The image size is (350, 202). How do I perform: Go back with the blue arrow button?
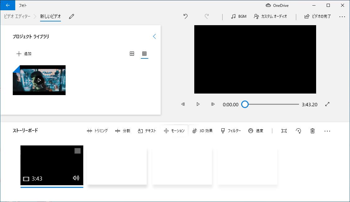tap(7, 5)
